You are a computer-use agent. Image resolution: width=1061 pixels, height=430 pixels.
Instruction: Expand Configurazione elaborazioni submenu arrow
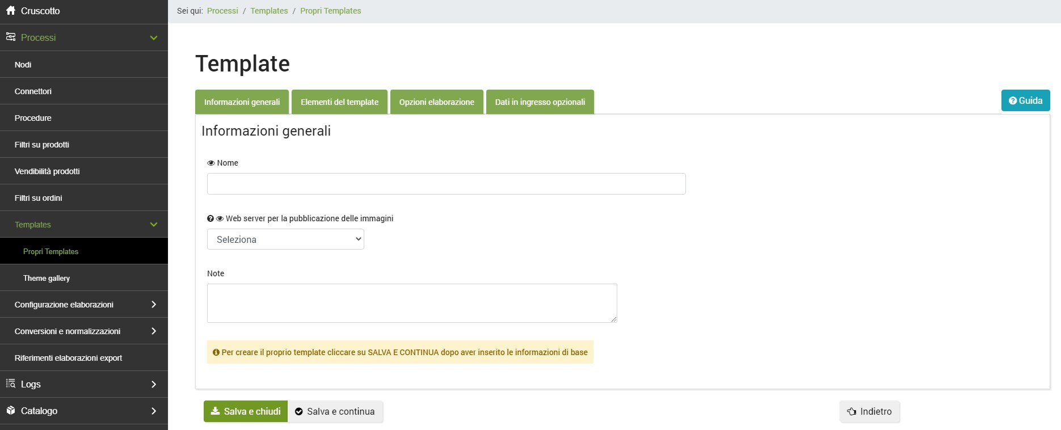(154, 305)
